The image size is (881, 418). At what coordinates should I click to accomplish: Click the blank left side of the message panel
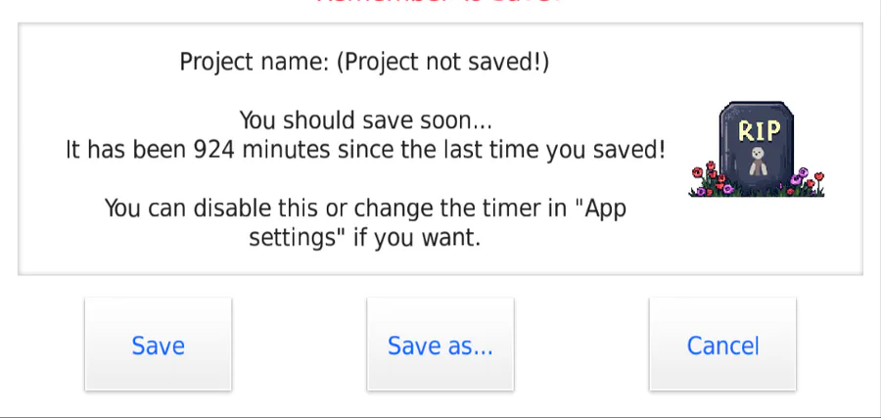click(42, 150)
